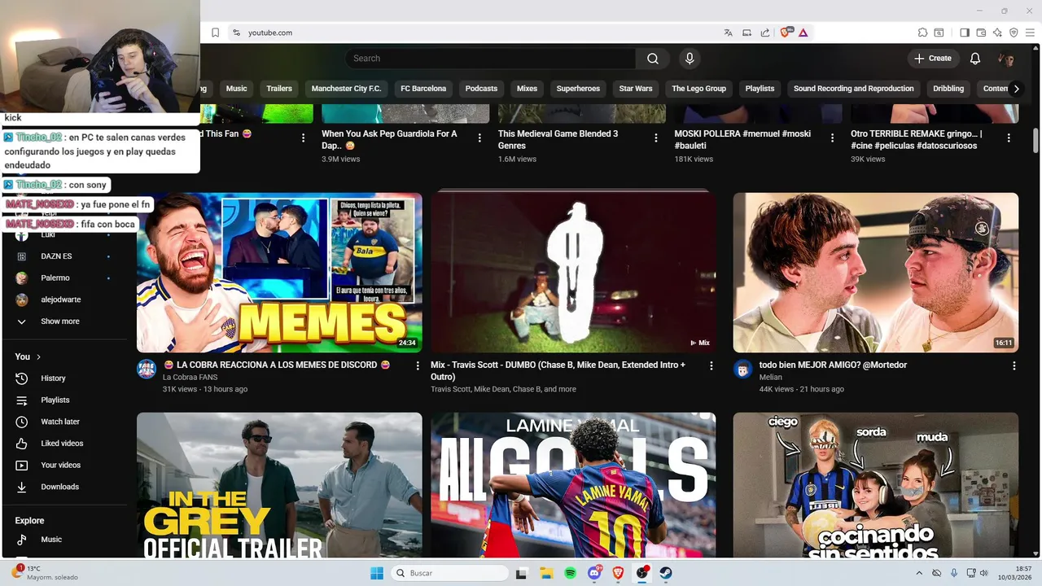Select the Trailers category chip
The height and width of the screenshot is (586, 1042).
pyautogui.click(x=279, y=89)
